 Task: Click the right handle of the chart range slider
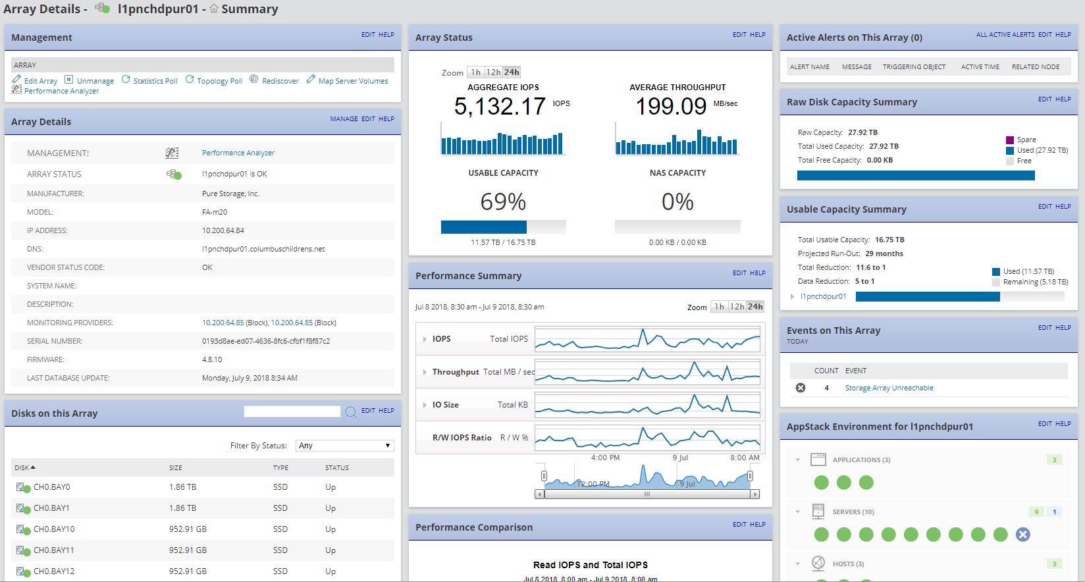tap(750, 476)
